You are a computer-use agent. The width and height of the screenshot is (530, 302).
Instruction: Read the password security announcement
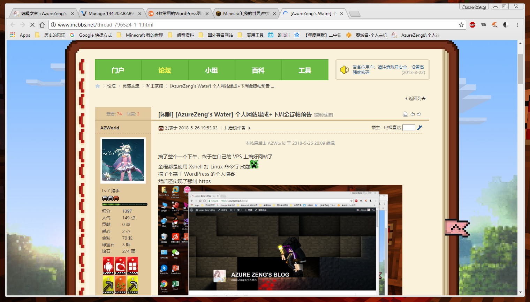pos(388,70)
